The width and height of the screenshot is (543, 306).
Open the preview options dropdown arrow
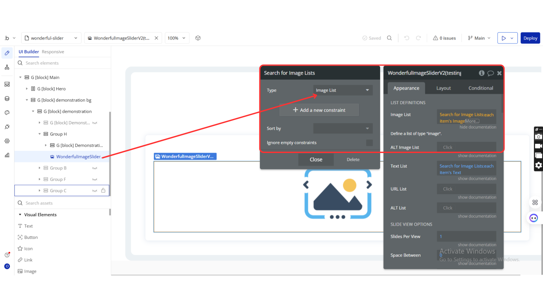coord(512,38)
